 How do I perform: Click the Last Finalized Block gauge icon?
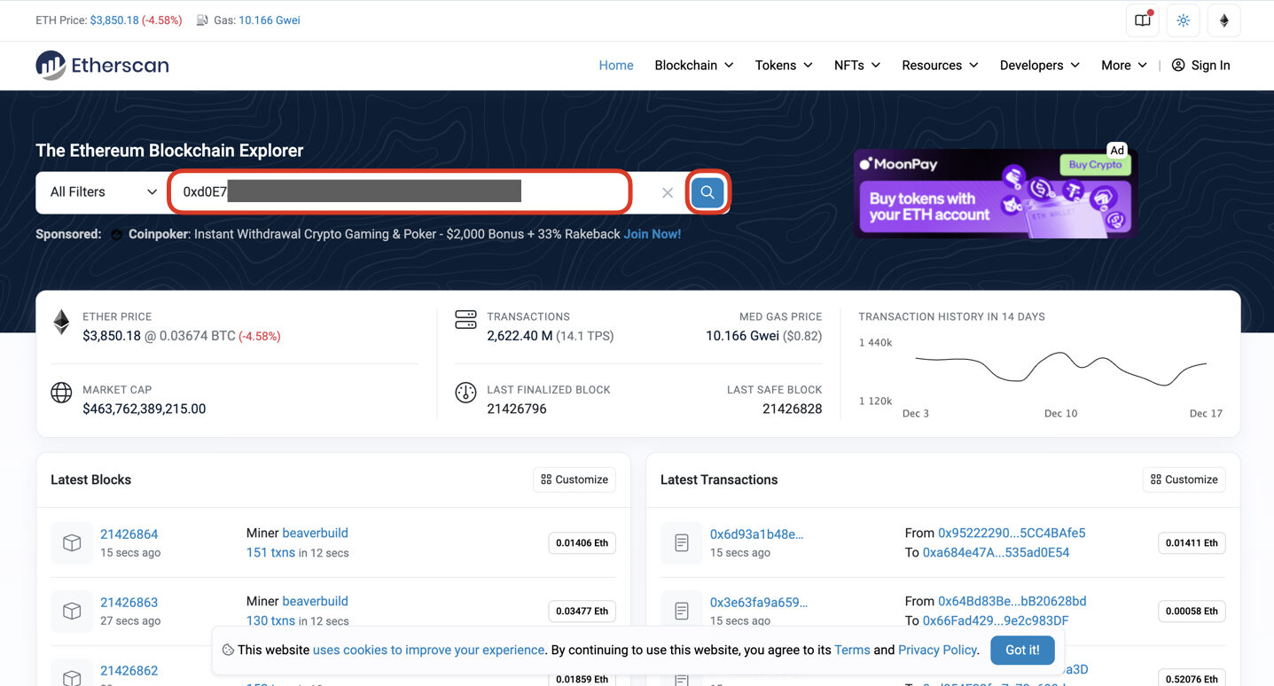click(465, 393)
